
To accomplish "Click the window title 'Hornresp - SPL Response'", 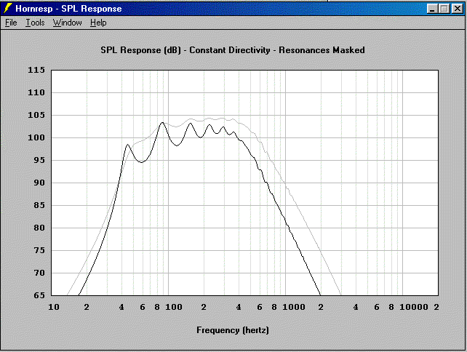I will (x=68, y=9).
